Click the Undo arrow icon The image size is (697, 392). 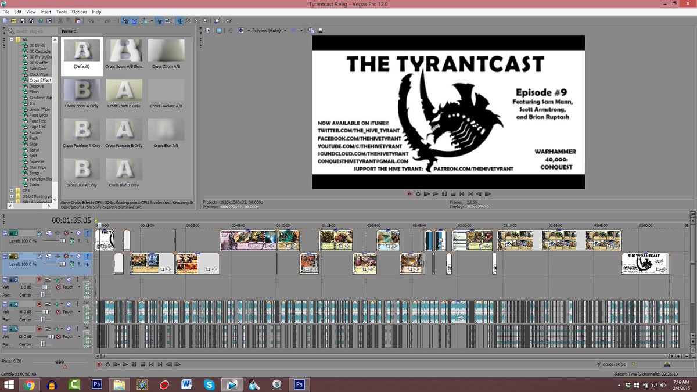(x=91, y=20)
